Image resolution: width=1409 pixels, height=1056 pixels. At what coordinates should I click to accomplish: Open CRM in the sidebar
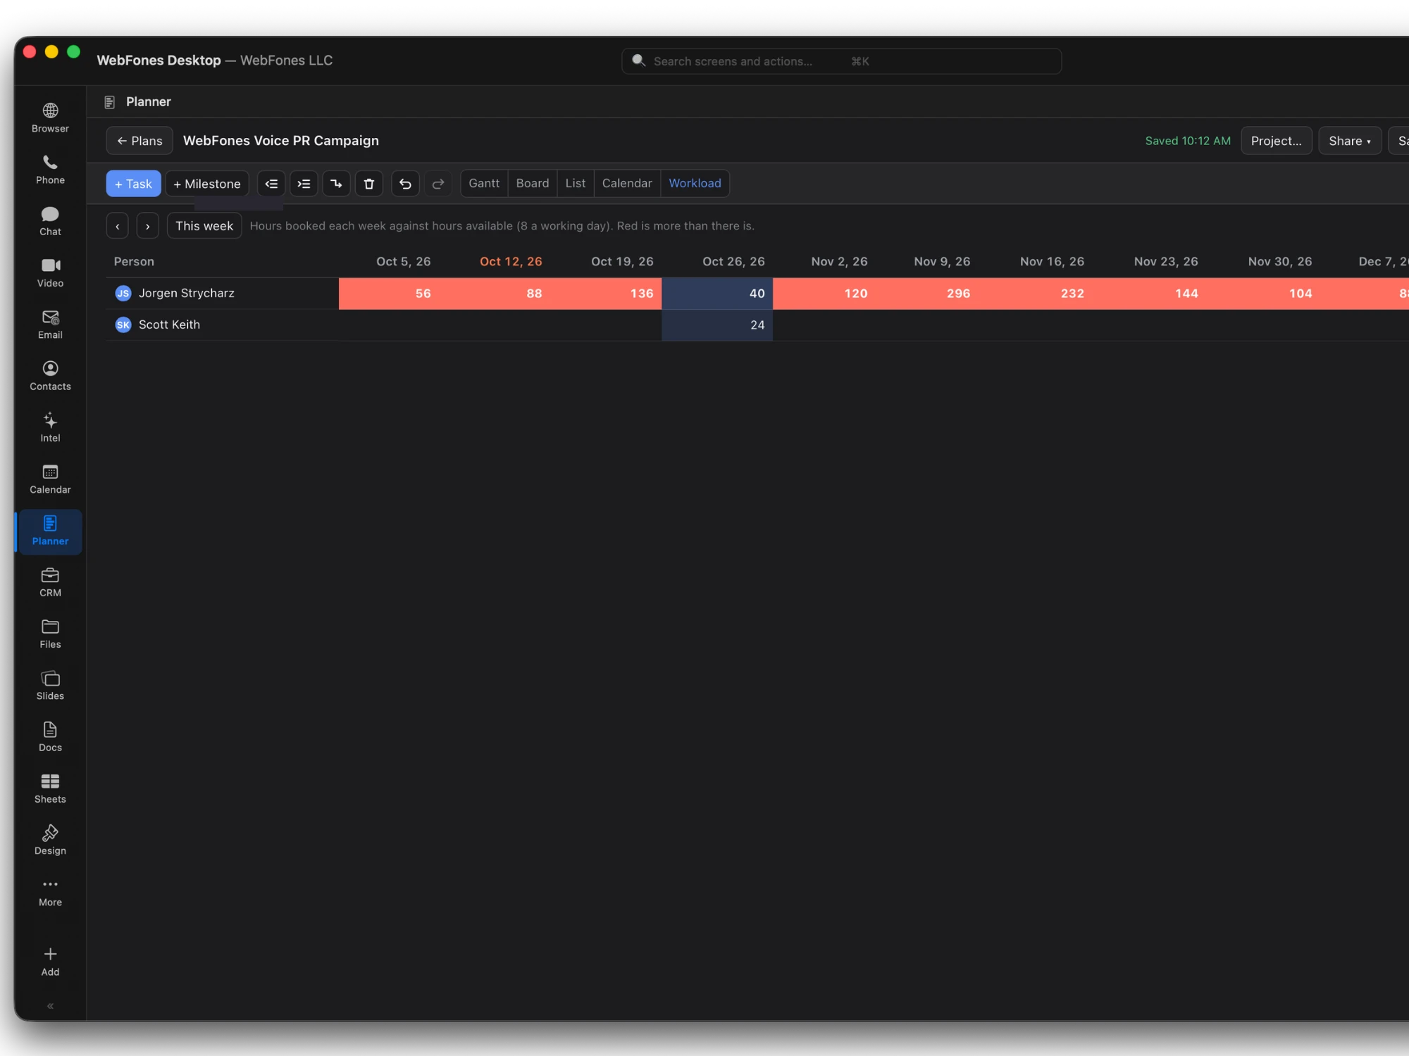point(50,582)
